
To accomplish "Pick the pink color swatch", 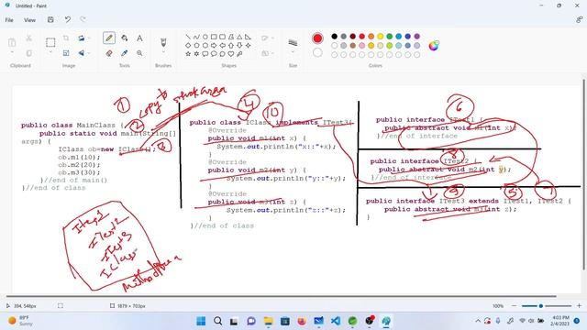I will coord(362,45).
